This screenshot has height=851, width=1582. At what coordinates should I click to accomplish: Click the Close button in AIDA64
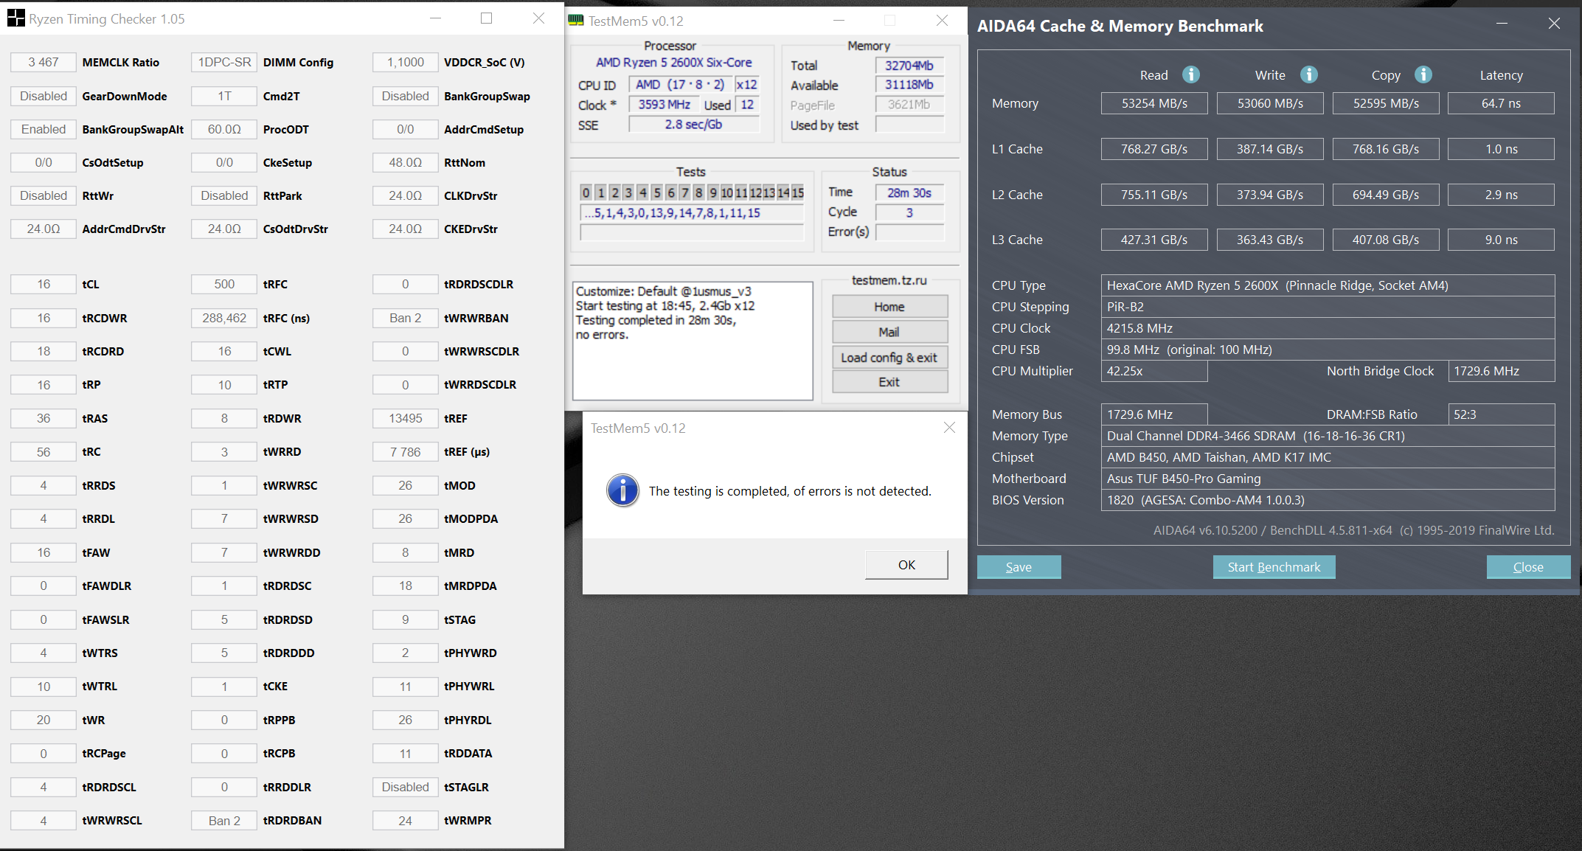[1527, 567]
